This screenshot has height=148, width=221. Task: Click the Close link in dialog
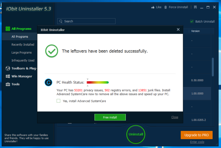pyautogui.click(x=175, y=117)
